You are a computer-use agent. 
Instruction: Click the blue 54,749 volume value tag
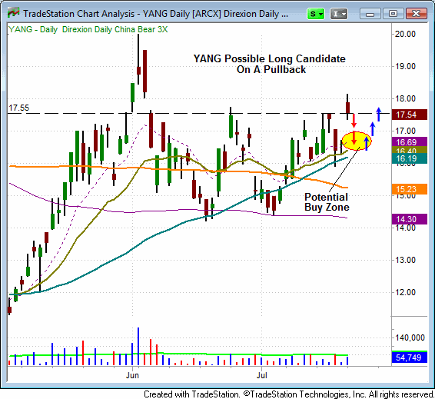tap(409, 357)
